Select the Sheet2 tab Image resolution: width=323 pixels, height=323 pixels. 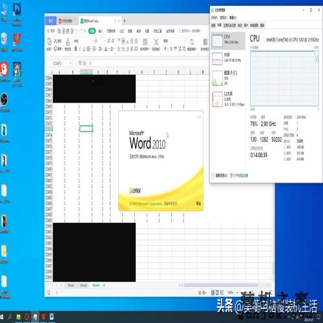[83, 286]
